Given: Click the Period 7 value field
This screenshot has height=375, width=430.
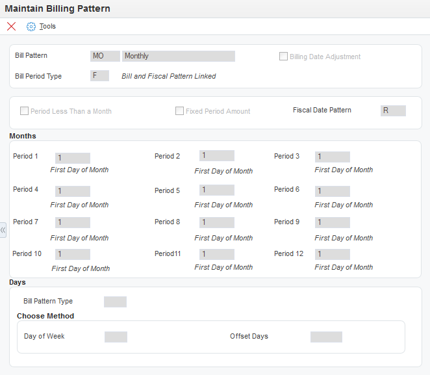Looking at the screenshot, I should (73, 222).
